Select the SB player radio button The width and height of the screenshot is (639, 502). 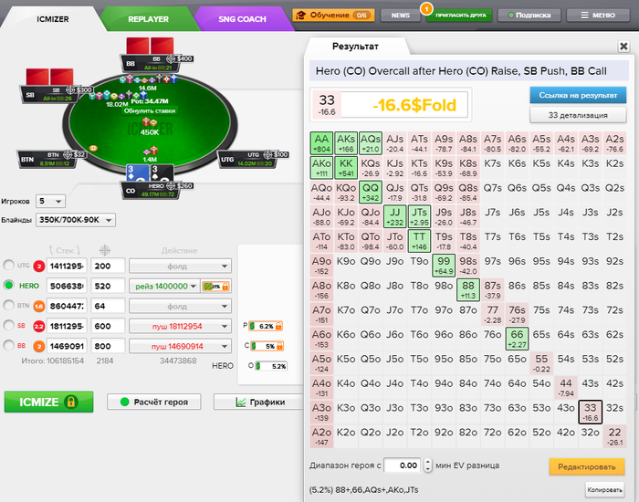(x=8, y=325)
